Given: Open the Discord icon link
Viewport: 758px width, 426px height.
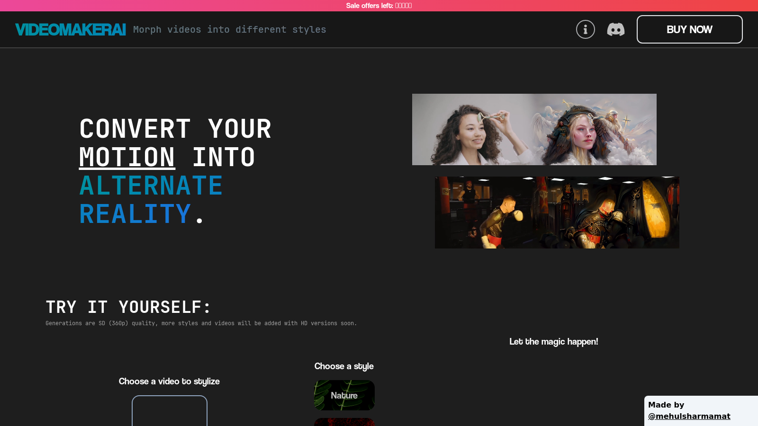Looking at the screenshot, I should [x=615, y=29].
